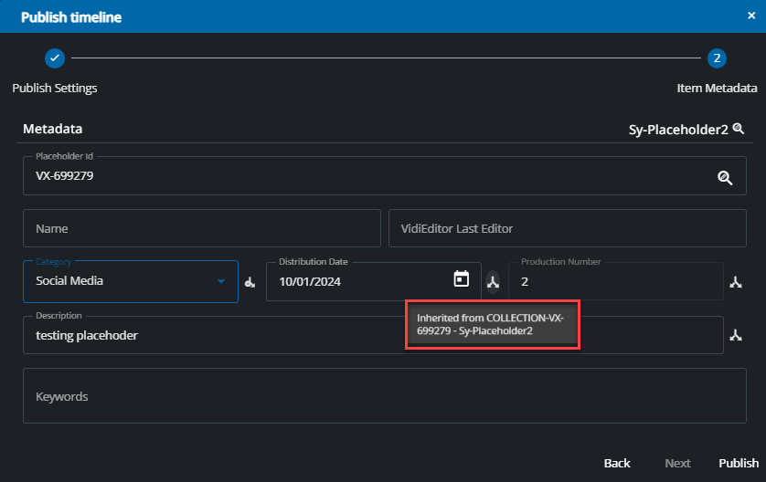Click the completed step checkmark circle
766x482 pixels.
[x=55, y=58]
